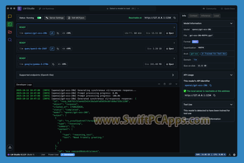Copy the API identifier in API Usage

tap(211, 85)
